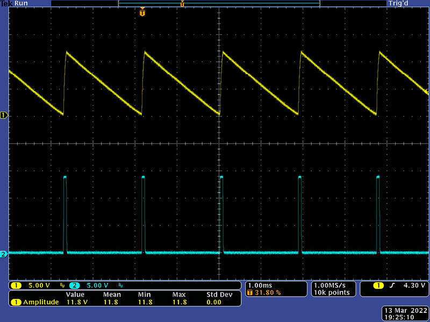
Task: Click the trigger source channel 1 badge
Action: 378,286
